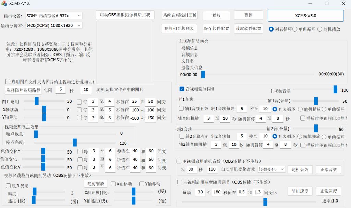Viewport: 351px width, 208px height.
Task: Tick the 主视频启用随机音效 checkbox
Action: pyautogui.click(x=179, y=161)
